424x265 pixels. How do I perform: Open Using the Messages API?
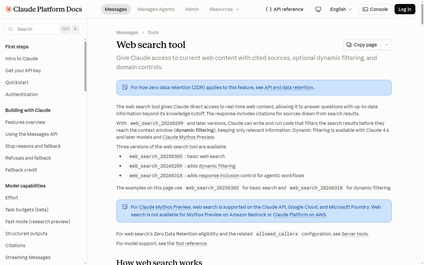[31, 134]
